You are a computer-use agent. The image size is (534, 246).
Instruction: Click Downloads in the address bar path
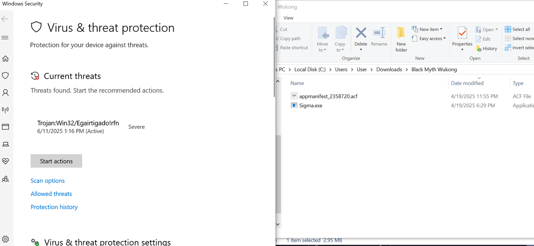tap(389, 70)
